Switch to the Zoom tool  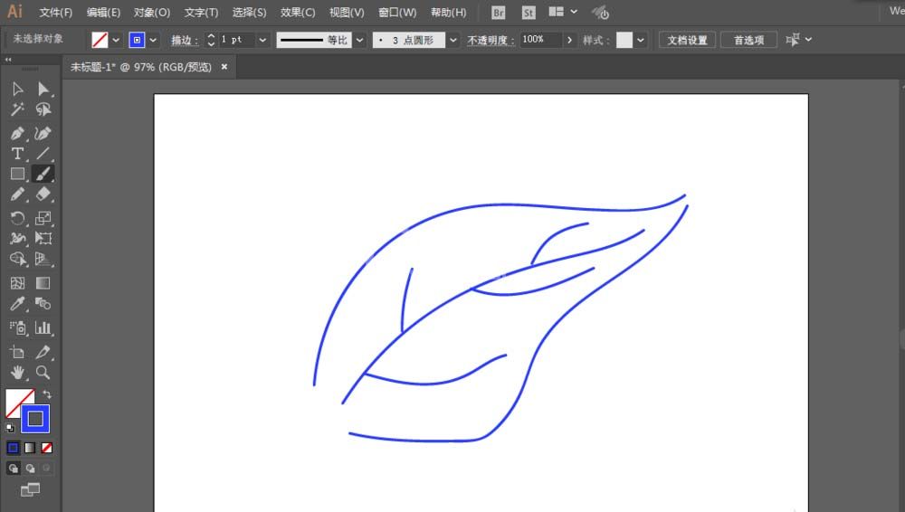[43, 373]
